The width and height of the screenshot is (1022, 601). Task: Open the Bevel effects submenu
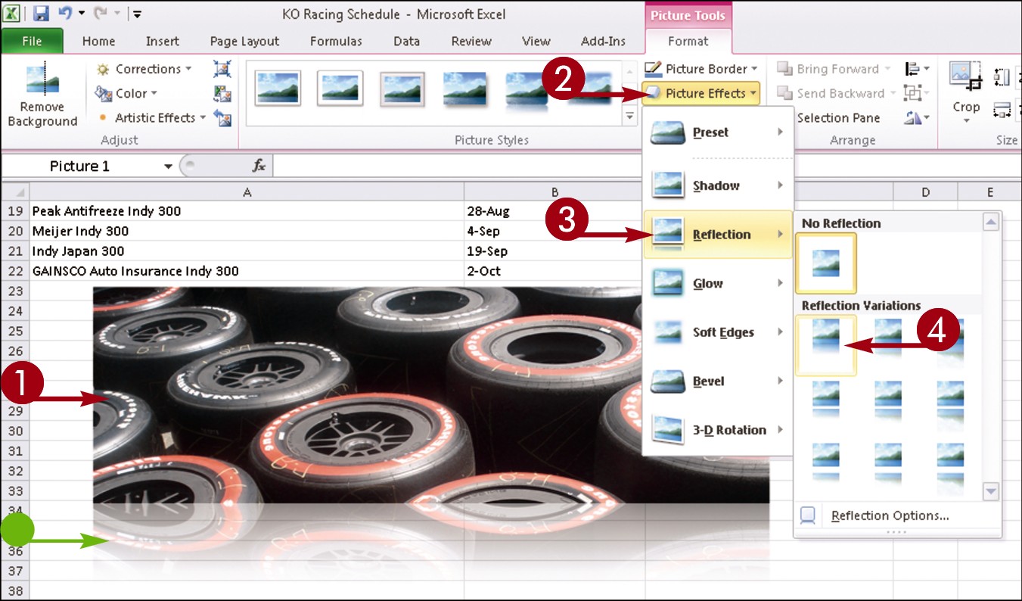pyautogui.click(x=717, y=381)
